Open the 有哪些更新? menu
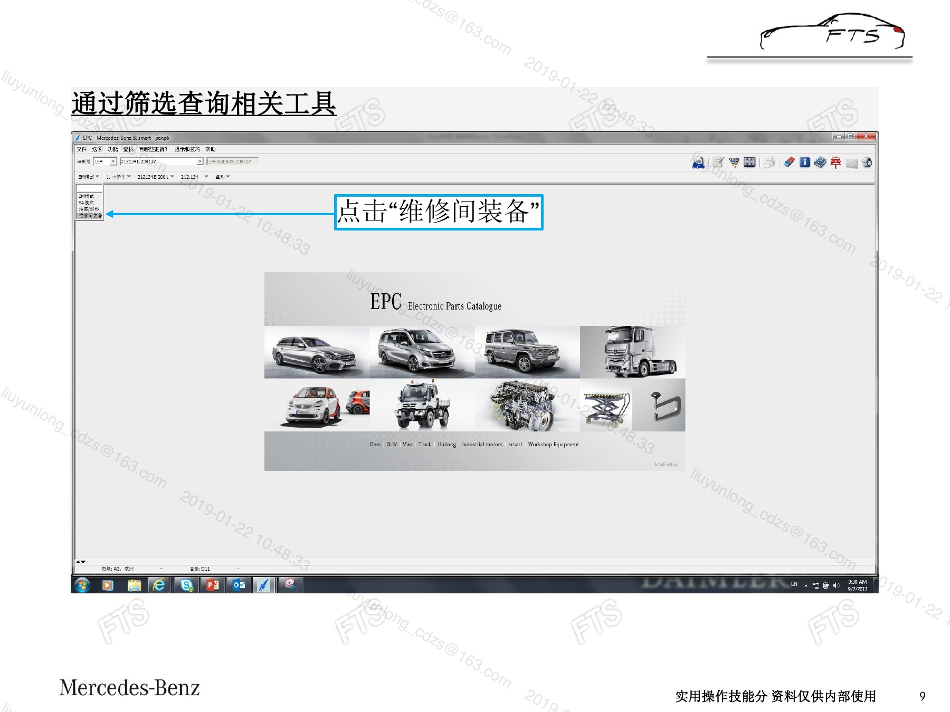Screen dimensions: 950x712 (153, 149)
